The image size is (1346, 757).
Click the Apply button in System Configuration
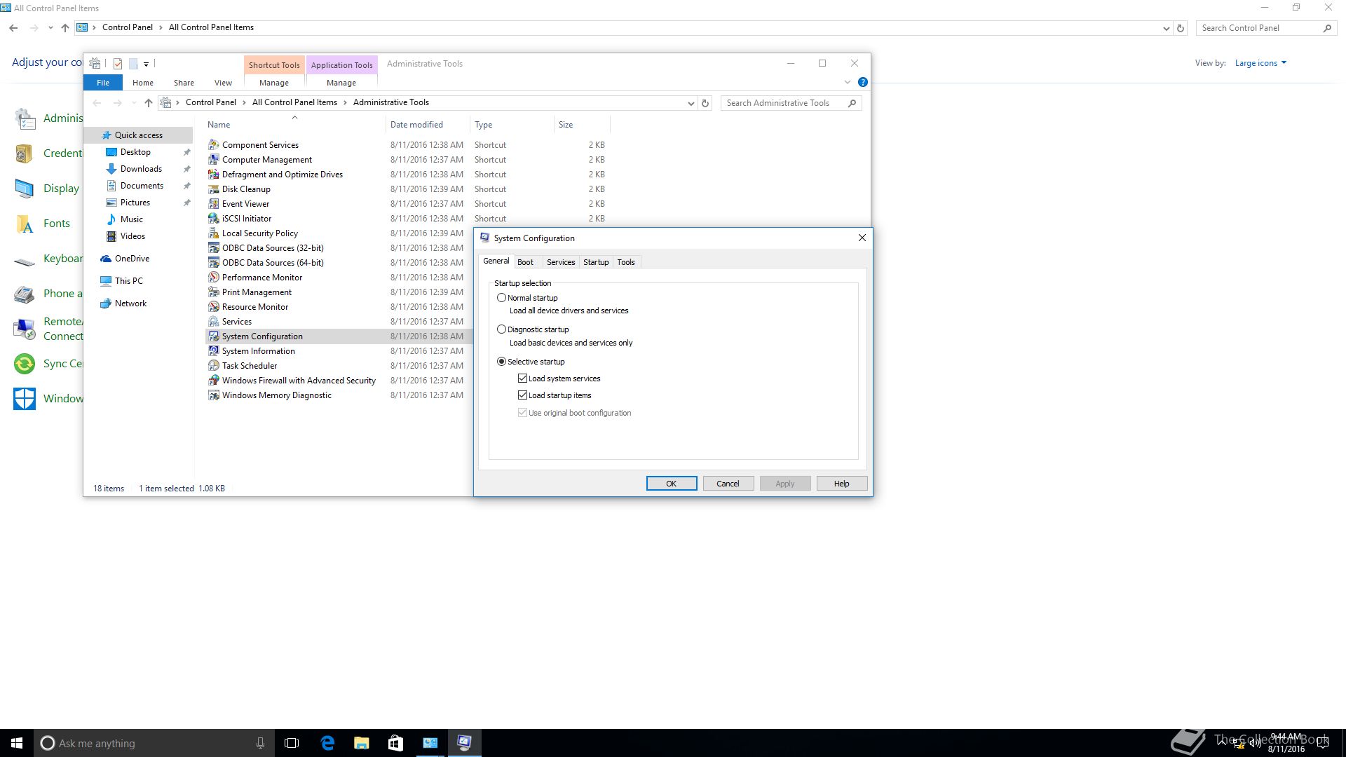tap(785, 484)
